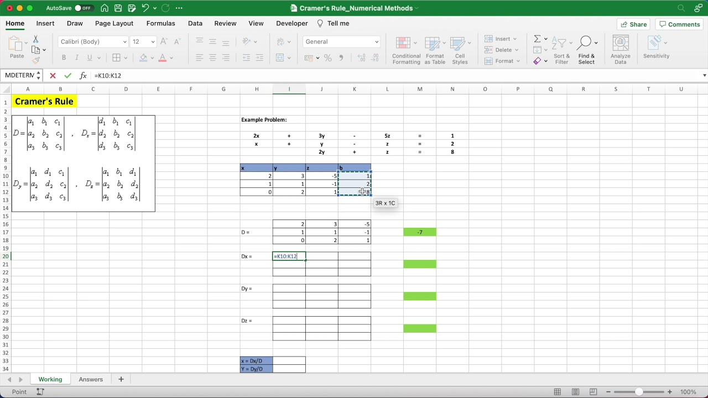Click the Paste clipboard icon
The image size is (708, 398).
(x=17, y=44)
